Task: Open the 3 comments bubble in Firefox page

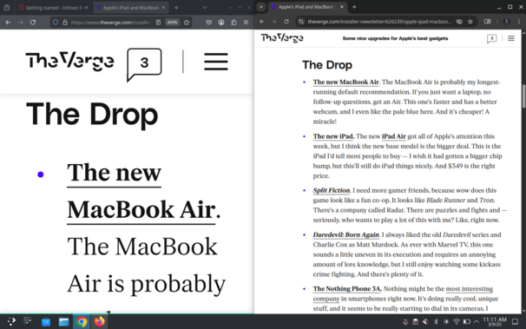Action: (144, 64)
